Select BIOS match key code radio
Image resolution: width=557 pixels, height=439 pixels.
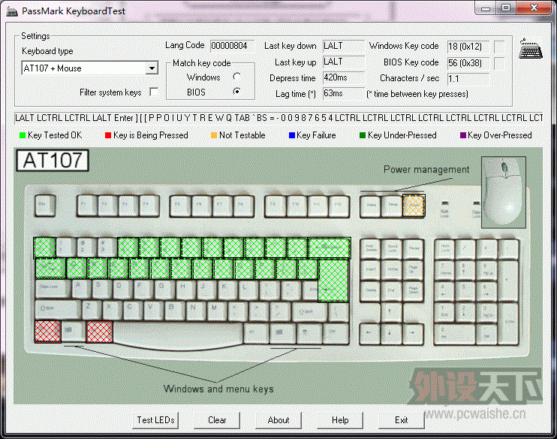[x=237, y=92]
